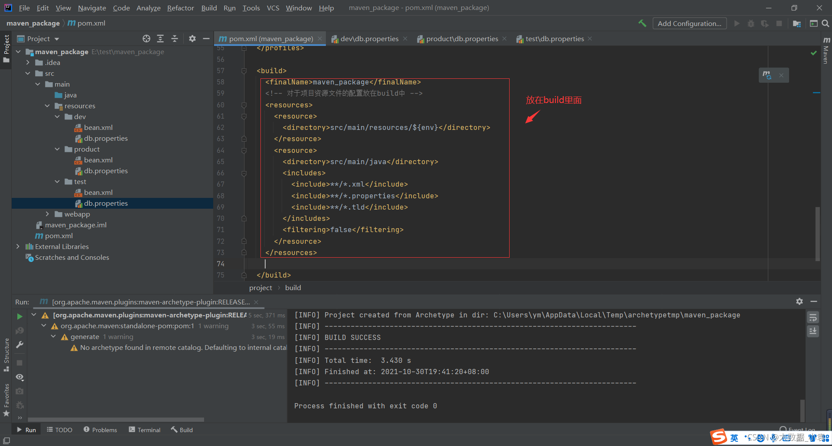Open the Terminal tool window tab

click(x=145, y=430)
